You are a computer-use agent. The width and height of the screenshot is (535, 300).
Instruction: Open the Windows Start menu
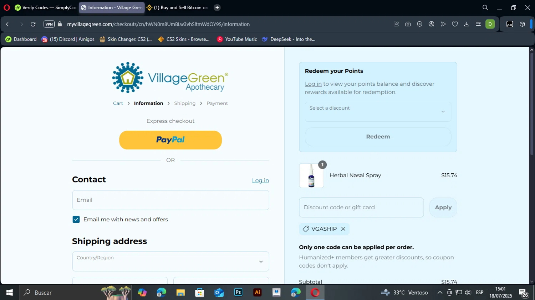pyautogui.click(x=10, y=293)
